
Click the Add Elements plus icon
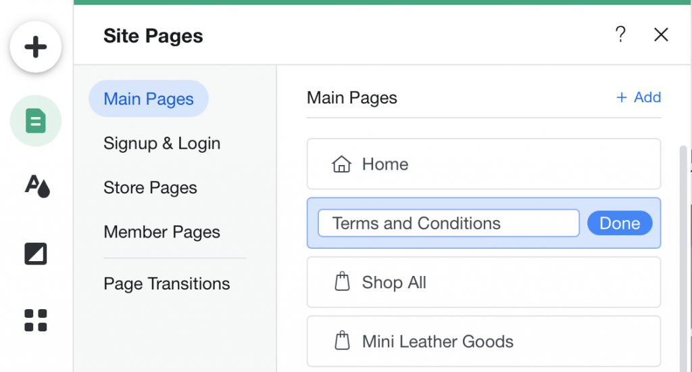coord(35,47)
